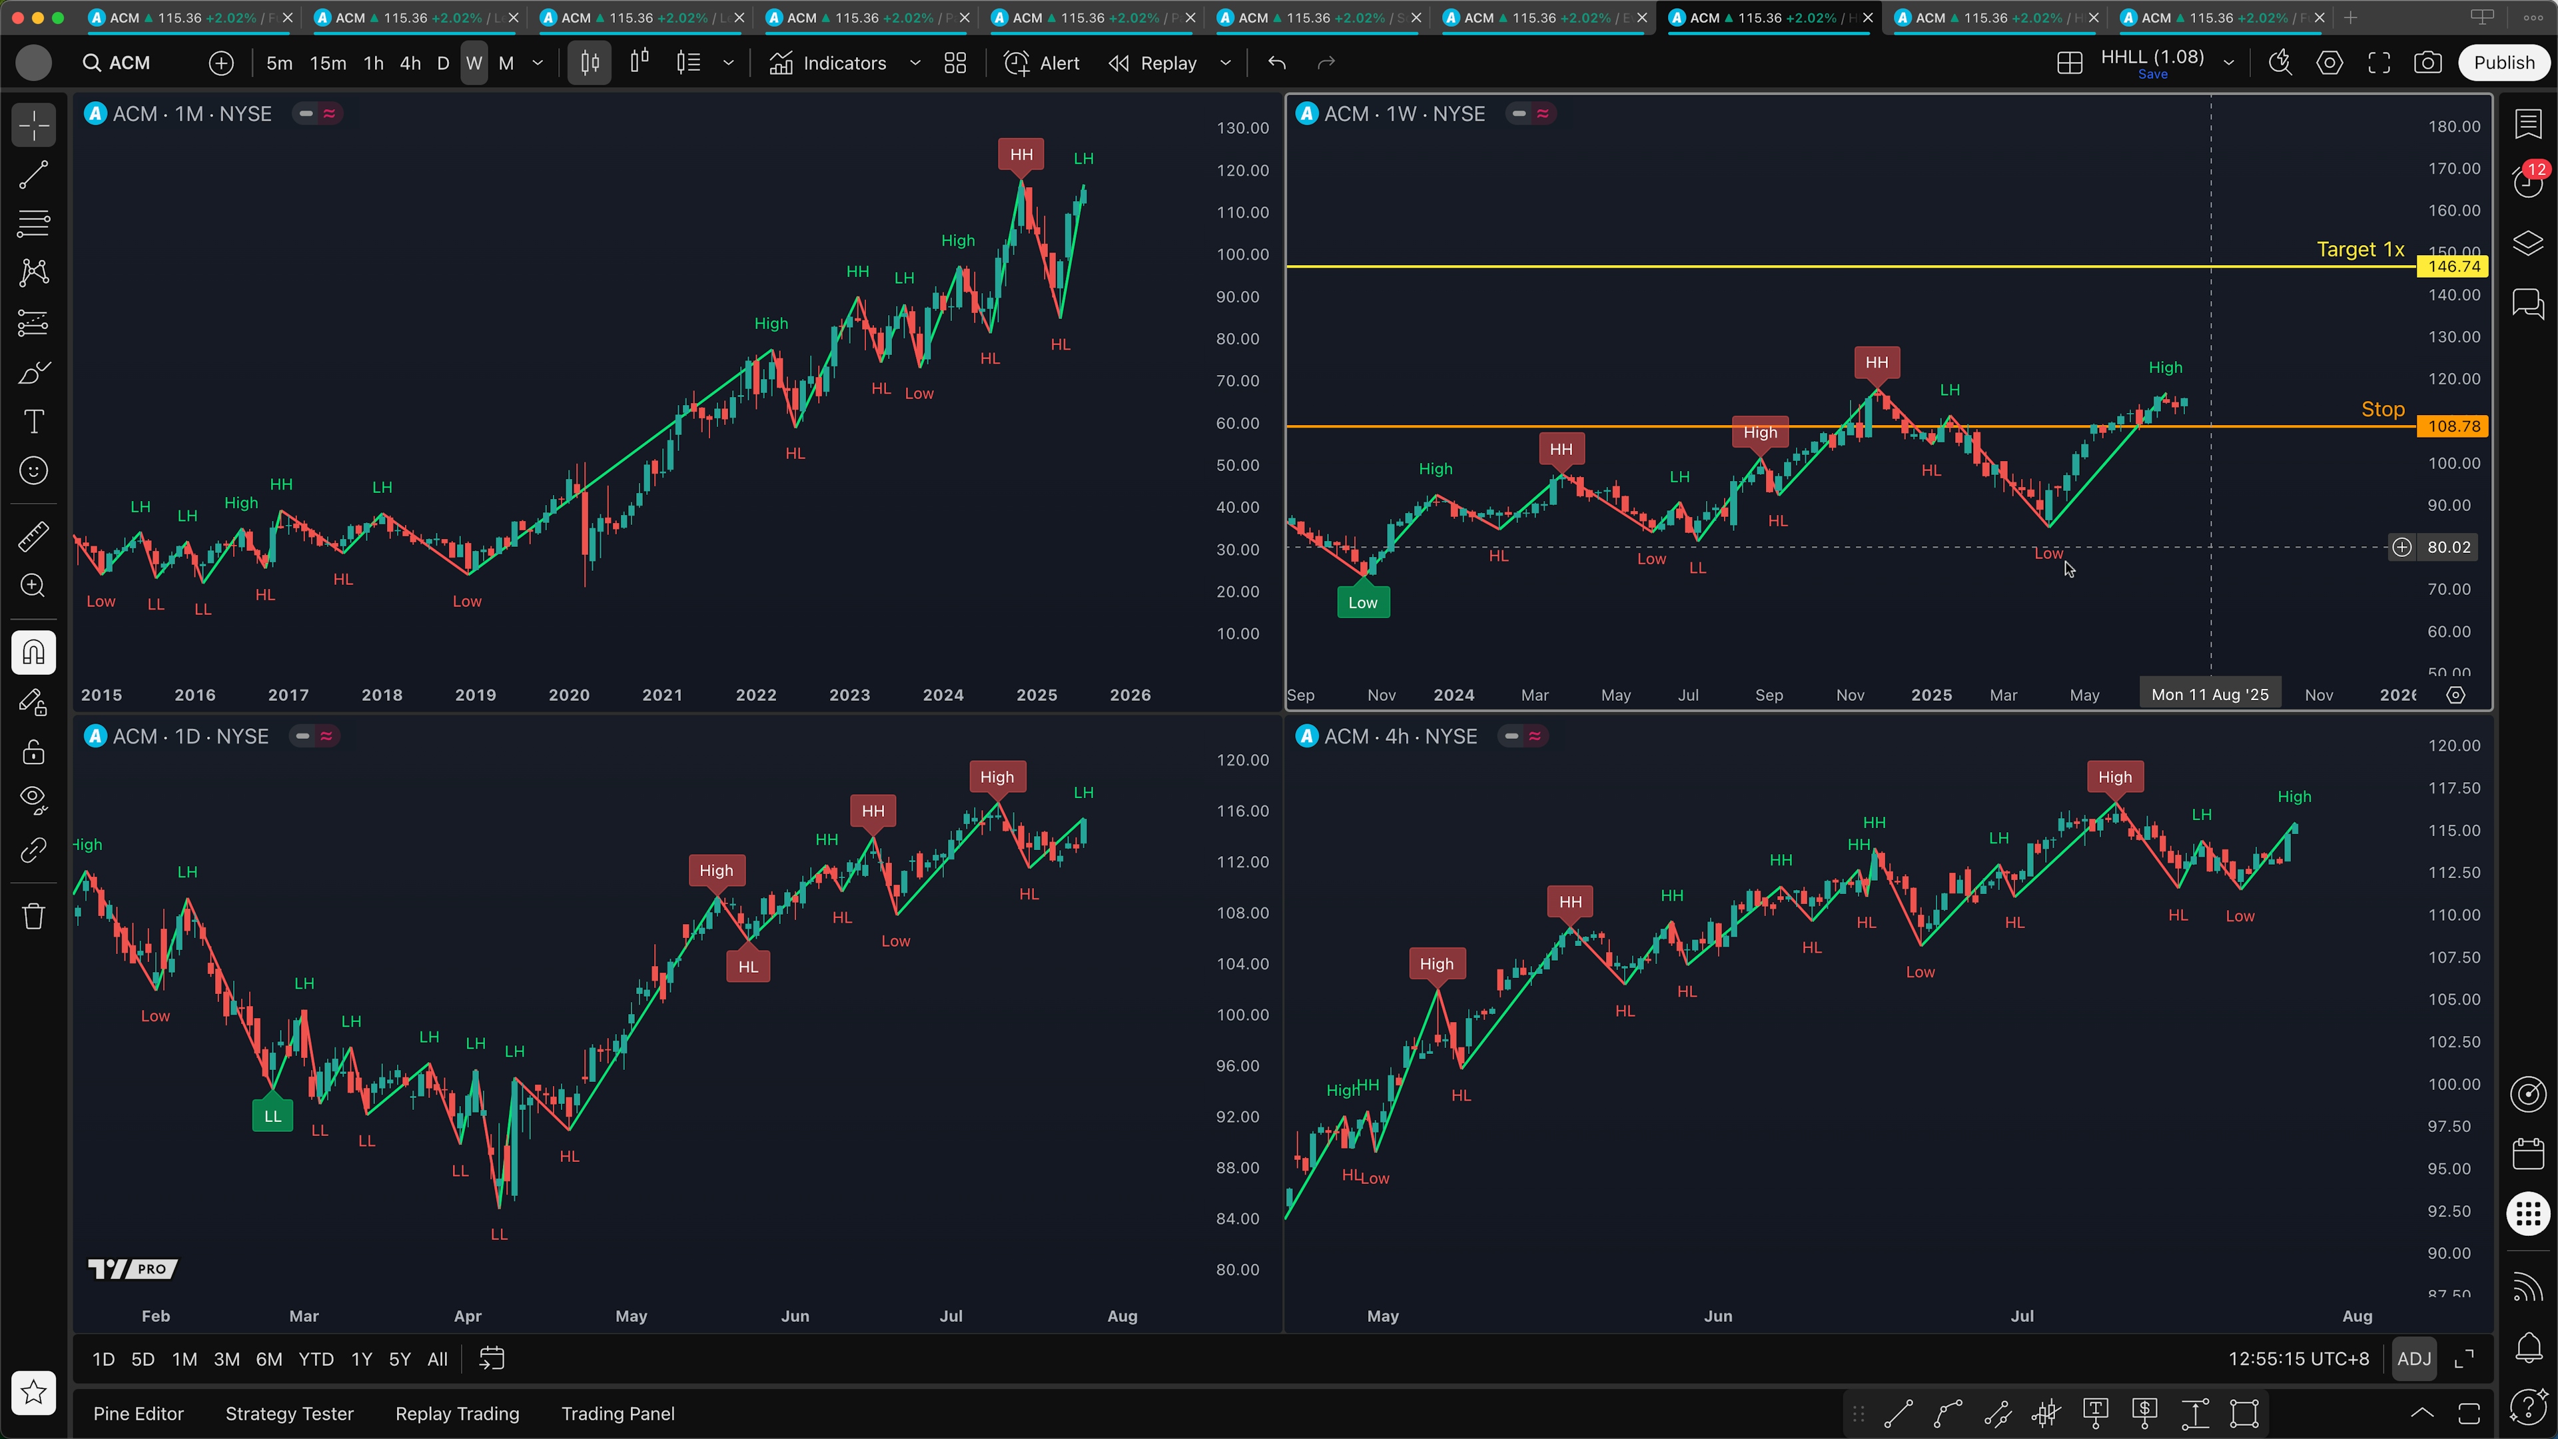Open the watchlist panel icon
Screen dimensions: 2558x1439
(2528, 124)
